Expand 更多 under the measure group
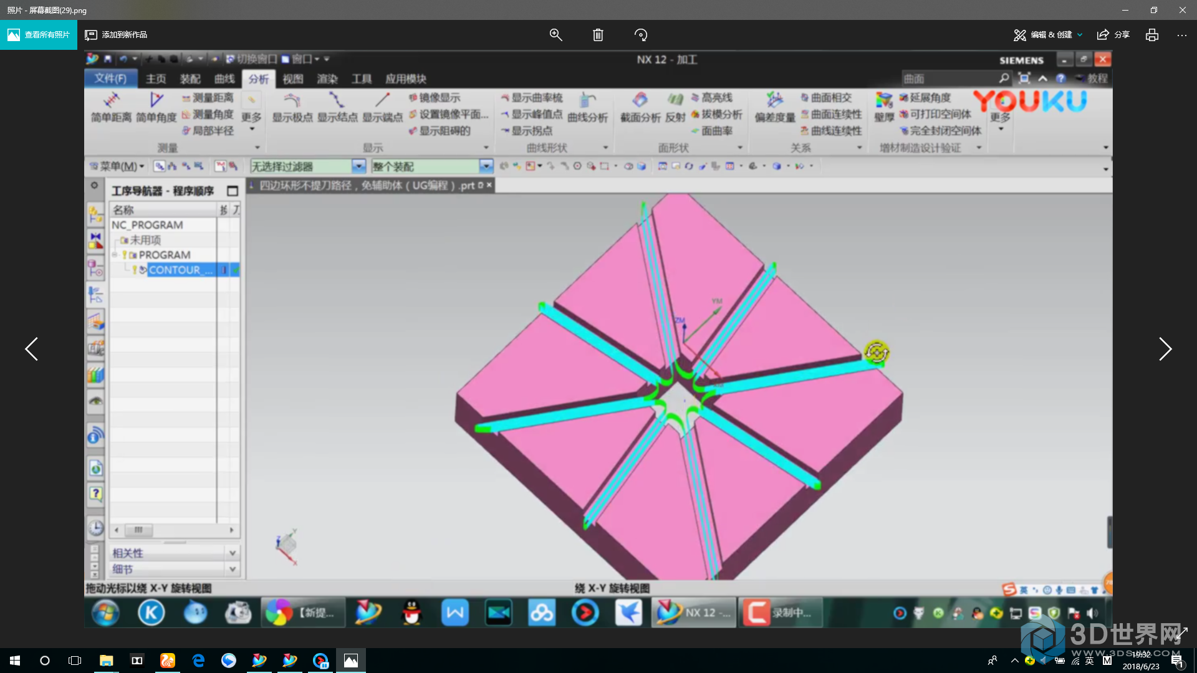Screen dimensions: 1197x673 (x=251, y=112)
